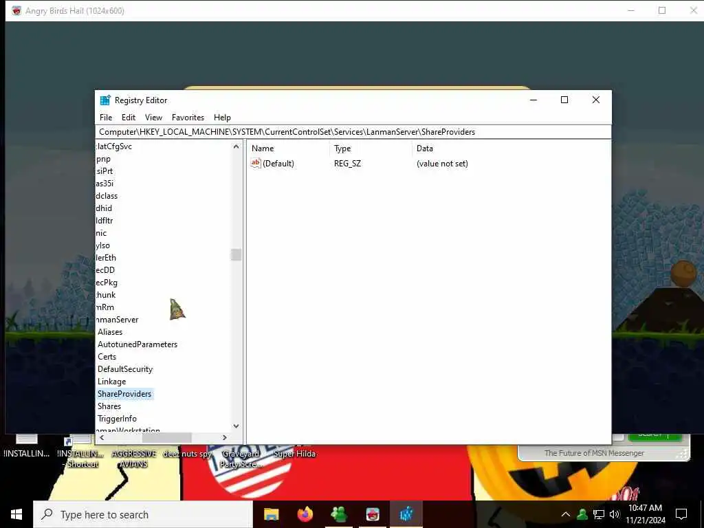The image size is (704, 528).
Task: Select the Graveyard Party desktop icon
Action: (241, 458)
